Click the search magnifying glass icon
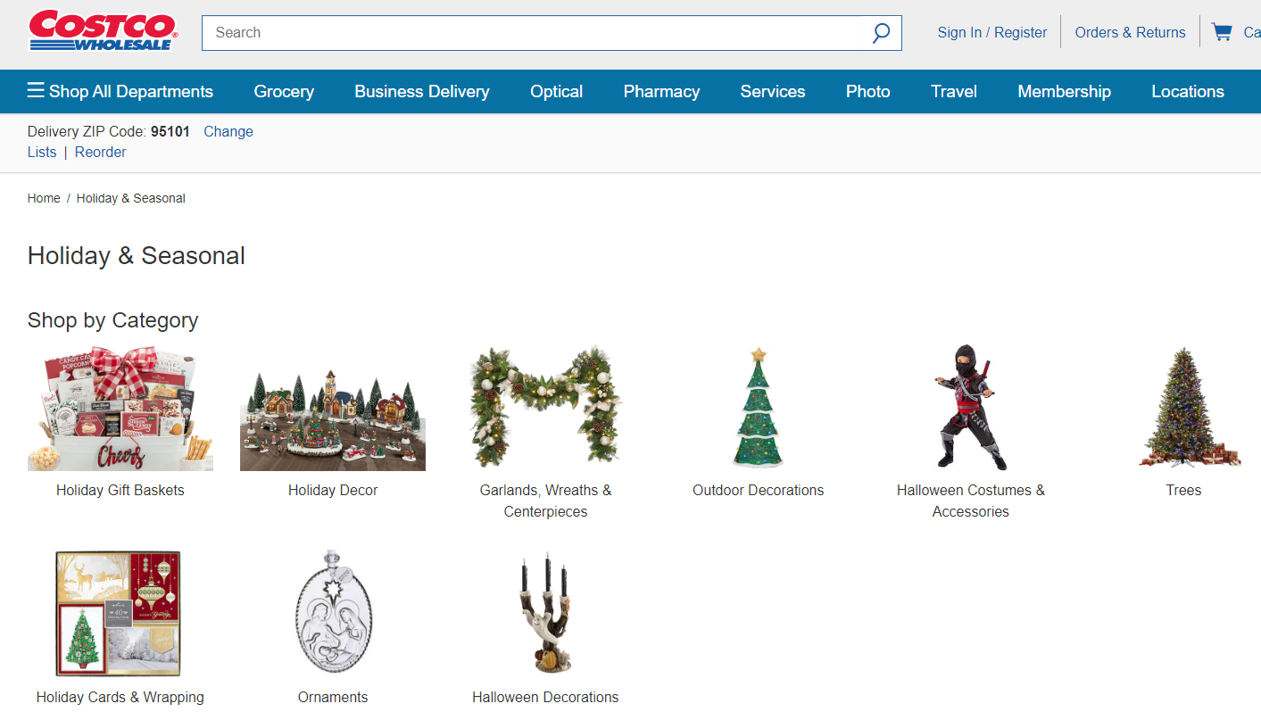The width and height of the screenshot is (1261, 712). [x=881, y=33]
